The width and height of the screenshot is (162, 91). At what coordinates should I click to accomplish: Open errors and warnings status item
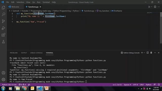pos(22,85)
